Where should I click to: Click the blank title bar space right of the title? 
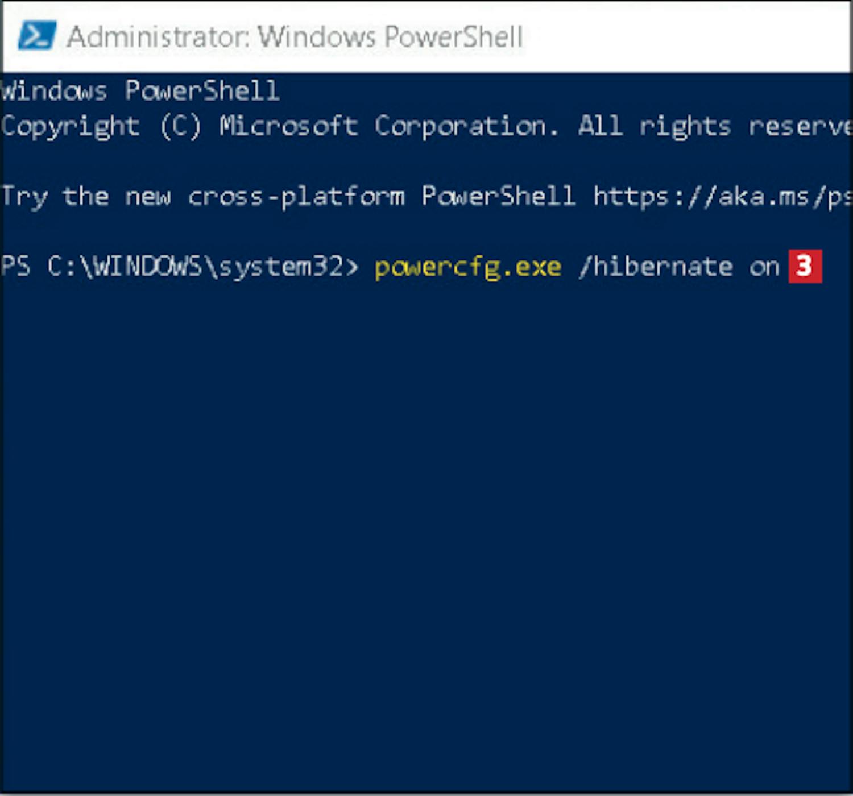[685, 37]
